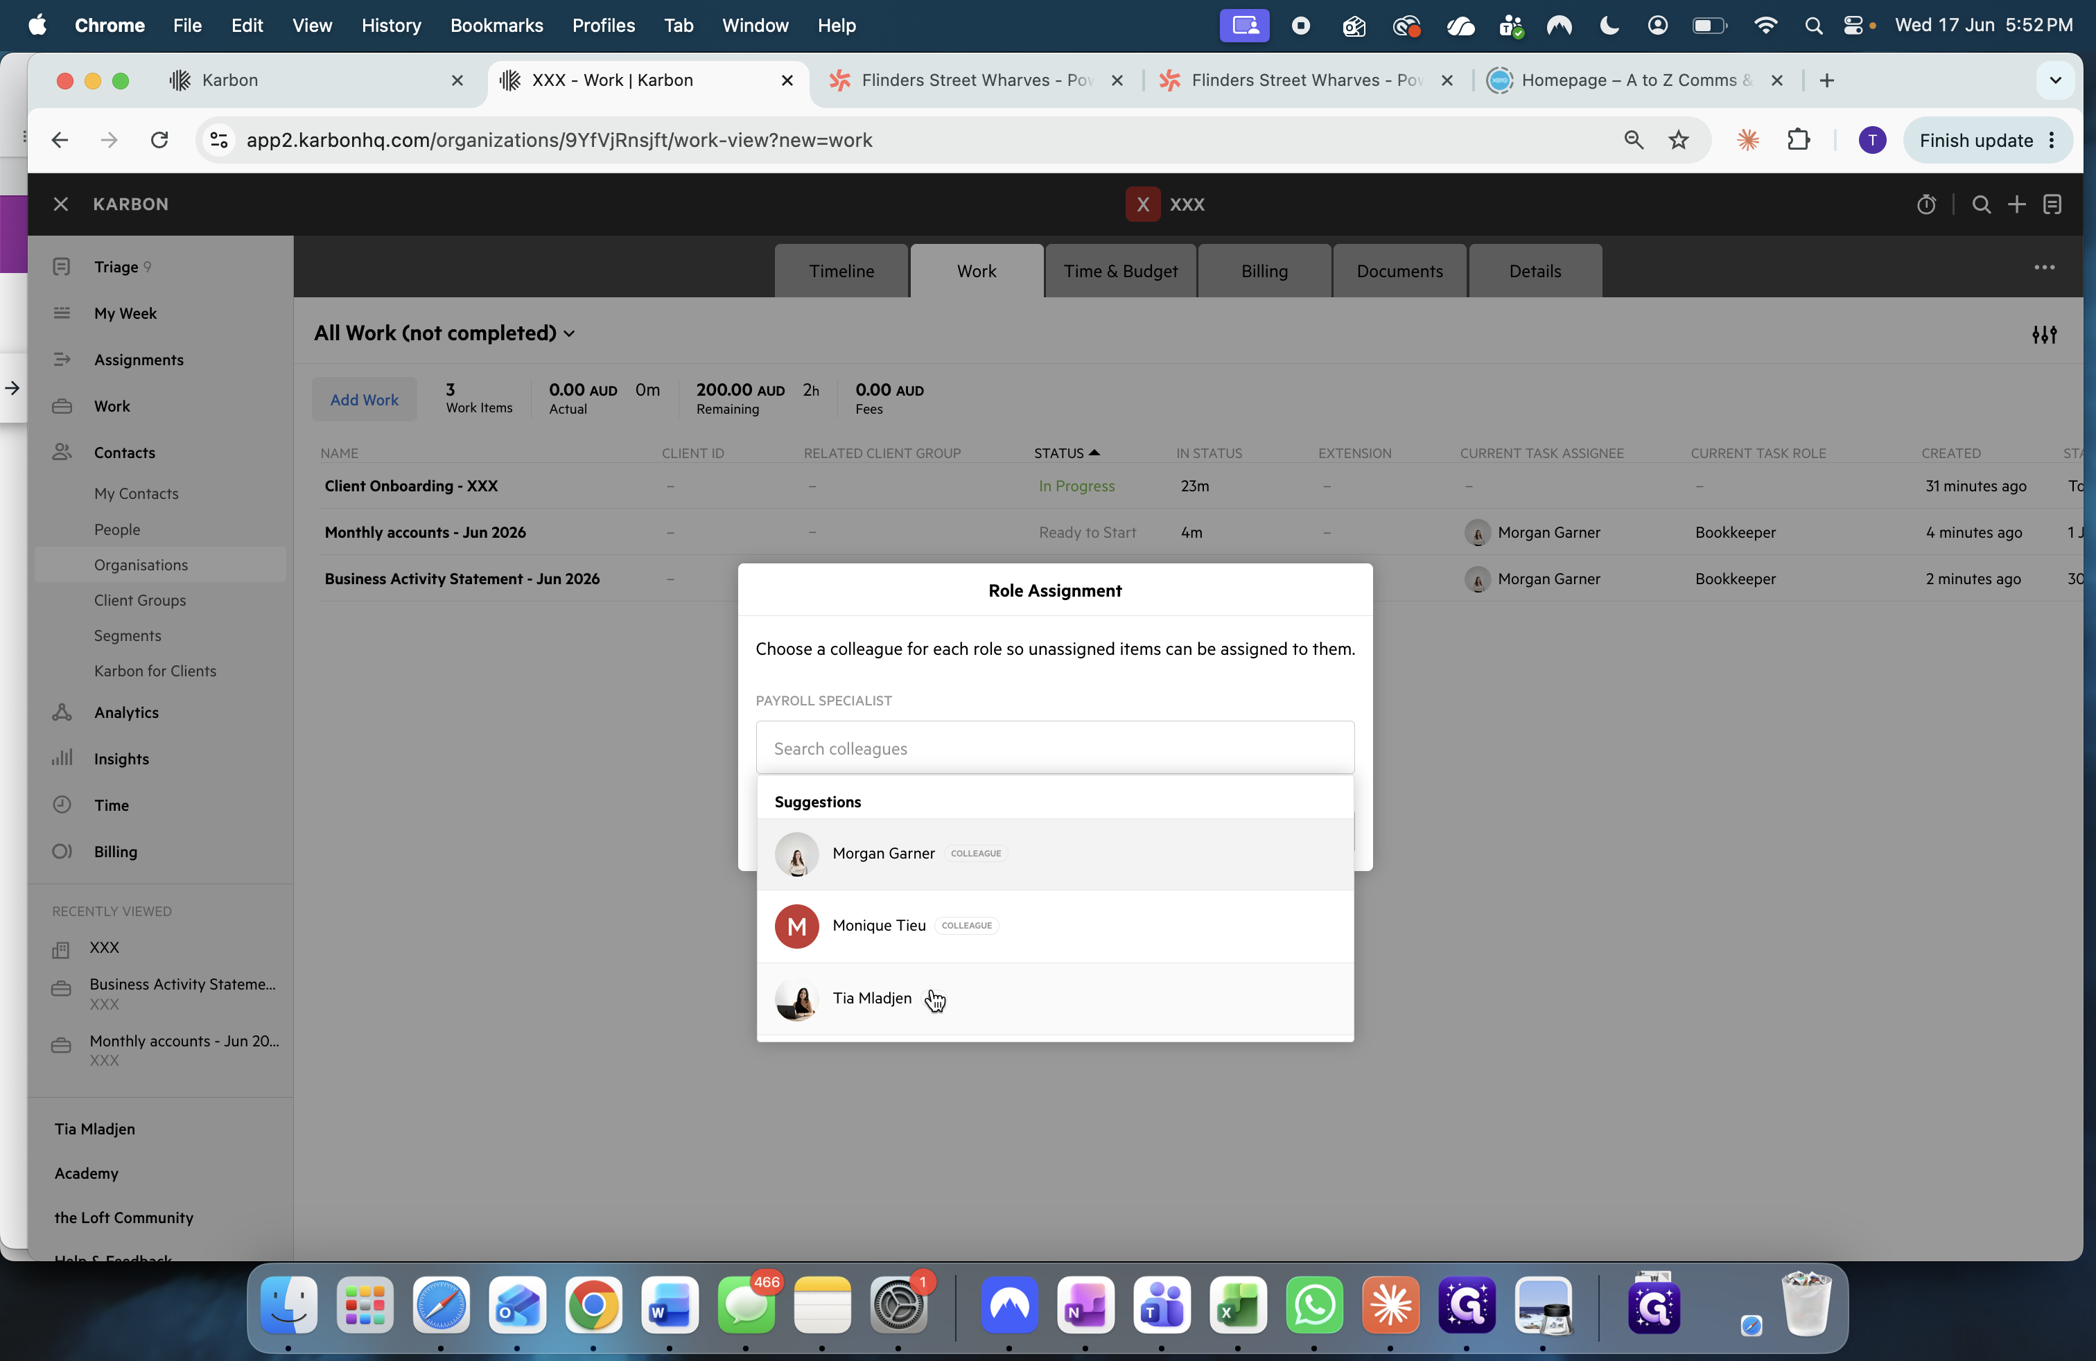Open recently viewed XXX organisation
The height and width of the screenshot is (1361, 2096).
(104, 947)
